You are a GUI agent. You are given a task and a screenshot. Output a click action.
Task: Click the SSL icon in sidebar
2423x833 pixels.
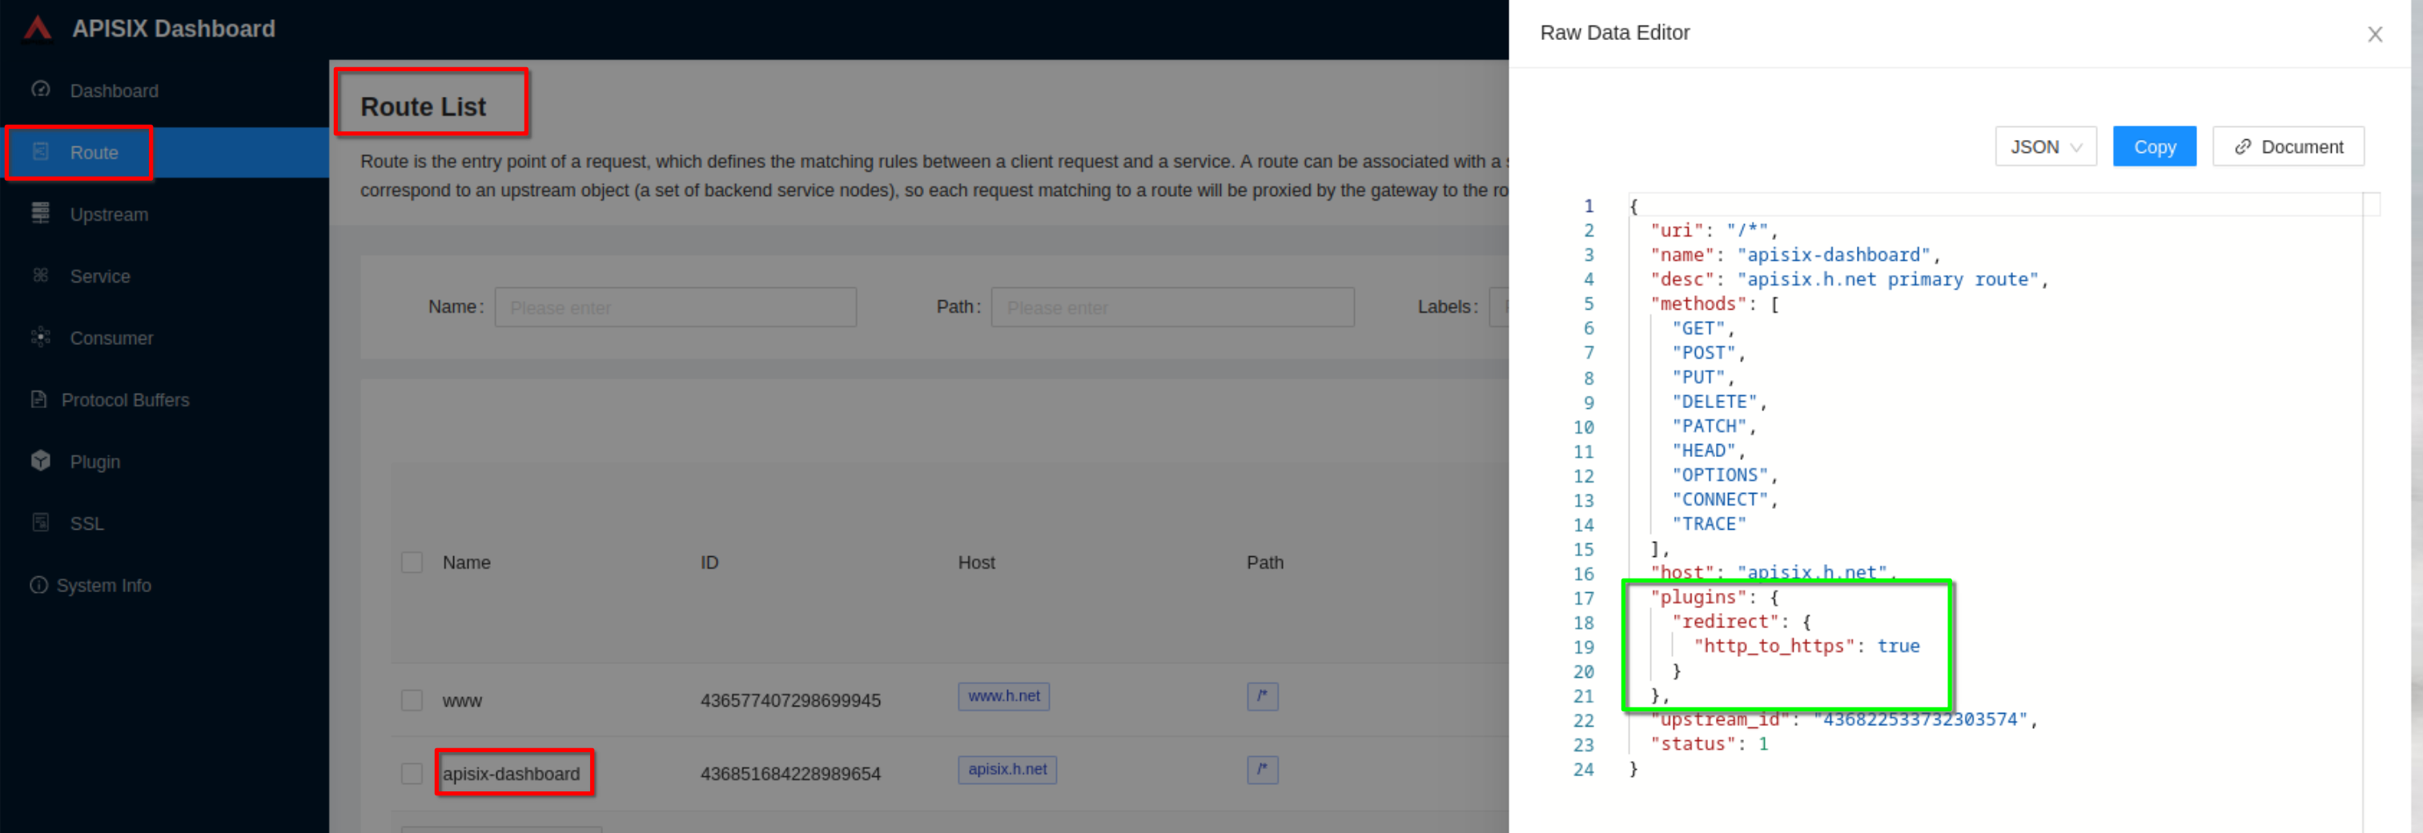coord(41,523)
